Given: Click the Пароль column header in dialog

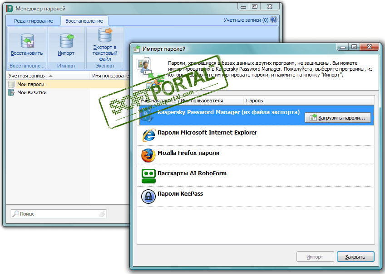Looking at the screenshot, I should click(309, 101).
